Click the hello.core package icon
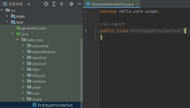 (x=24, y=40)
